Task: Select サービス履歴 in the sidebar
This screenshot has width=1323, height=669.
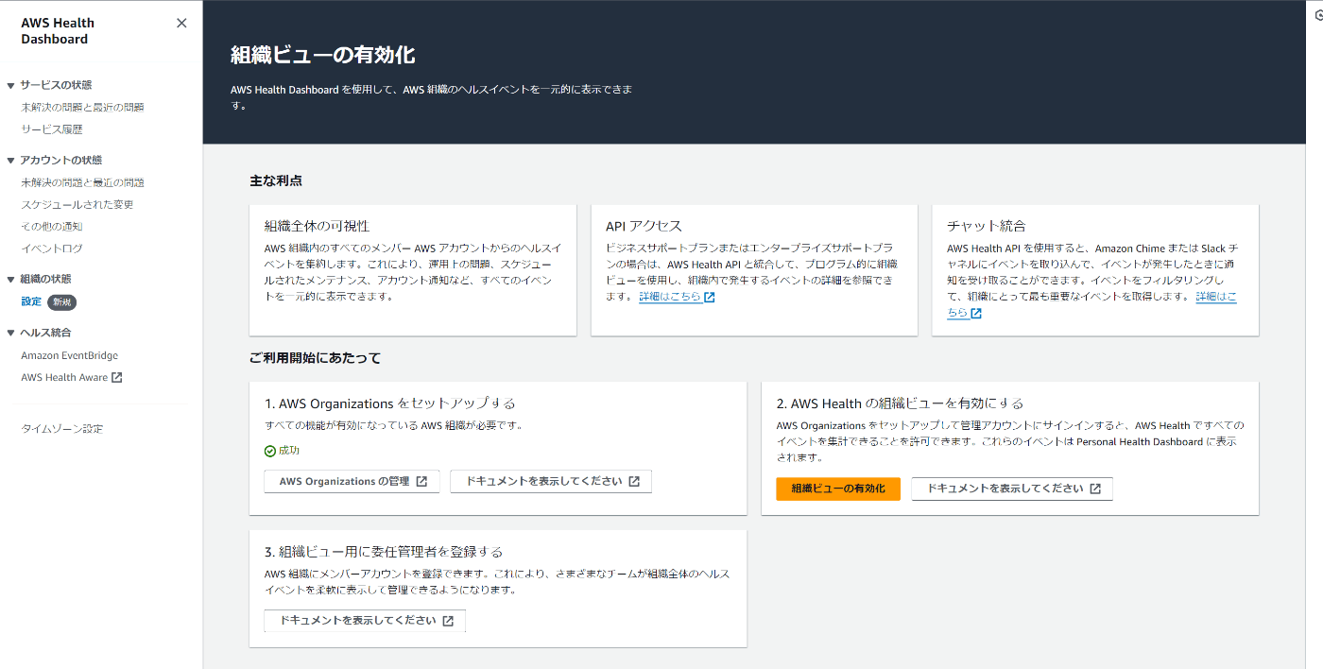Action: (52, 129)
